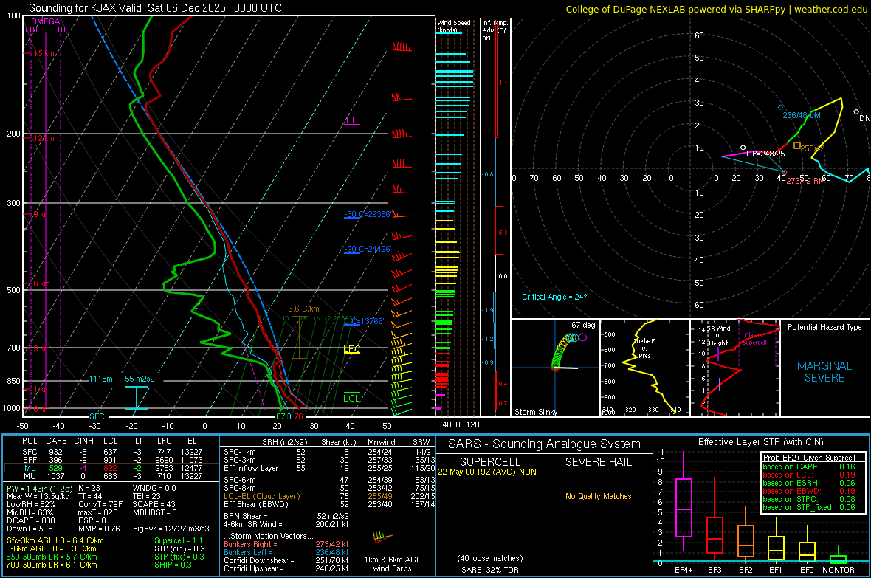Screen dimensions: 871x578
Task: Click the cyan left-mover circle near 236/48 LM
Action: (780, 107)
